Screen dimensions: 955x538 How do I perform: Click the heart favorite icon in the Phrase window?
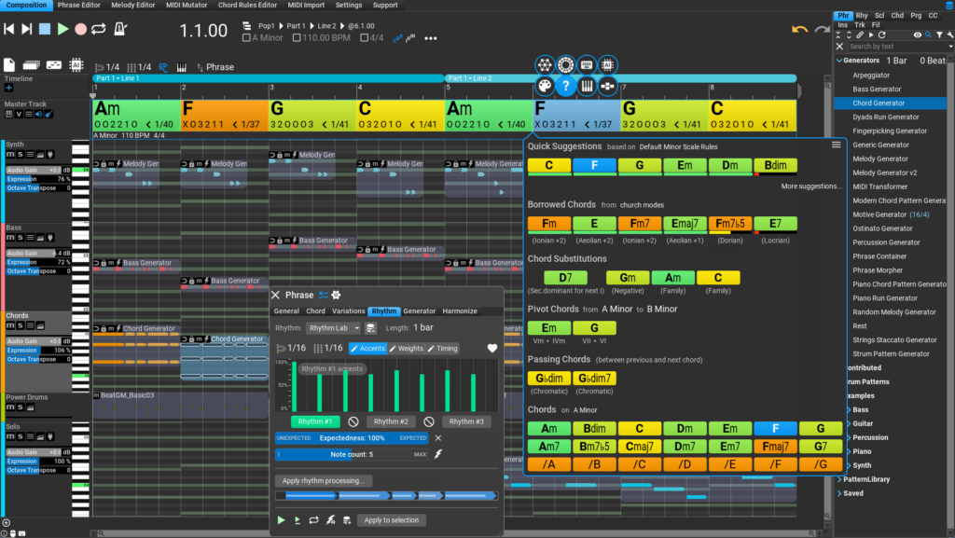pyautogui.click(x=492, y=348)
